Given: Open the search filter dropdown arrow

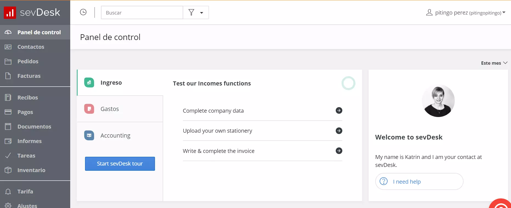Looking at the screenshot, I should 202,13.
